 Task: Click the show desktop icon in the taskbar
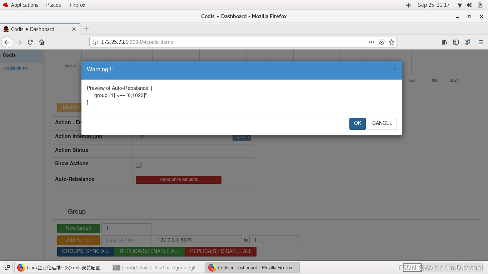7,268
